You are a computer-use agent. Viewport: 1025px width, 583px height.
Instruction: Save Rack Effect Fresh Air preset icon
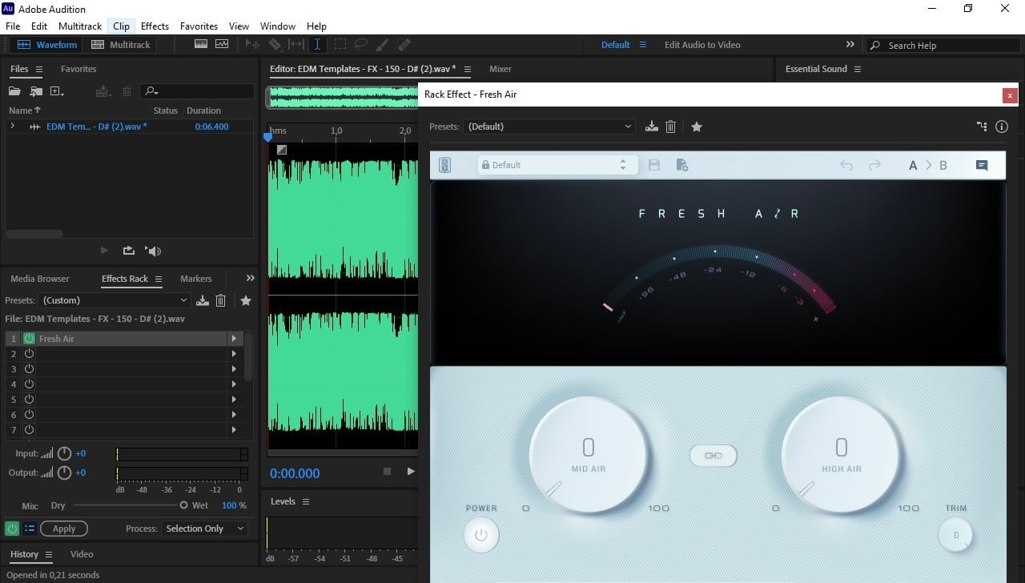pos(652,127)
